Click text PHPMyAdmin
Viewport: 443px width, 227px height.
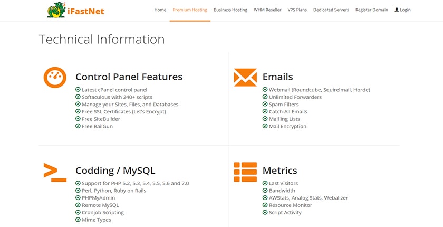point(98,198)
